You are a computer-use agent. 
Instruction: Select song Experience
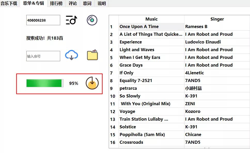[151, 42]
